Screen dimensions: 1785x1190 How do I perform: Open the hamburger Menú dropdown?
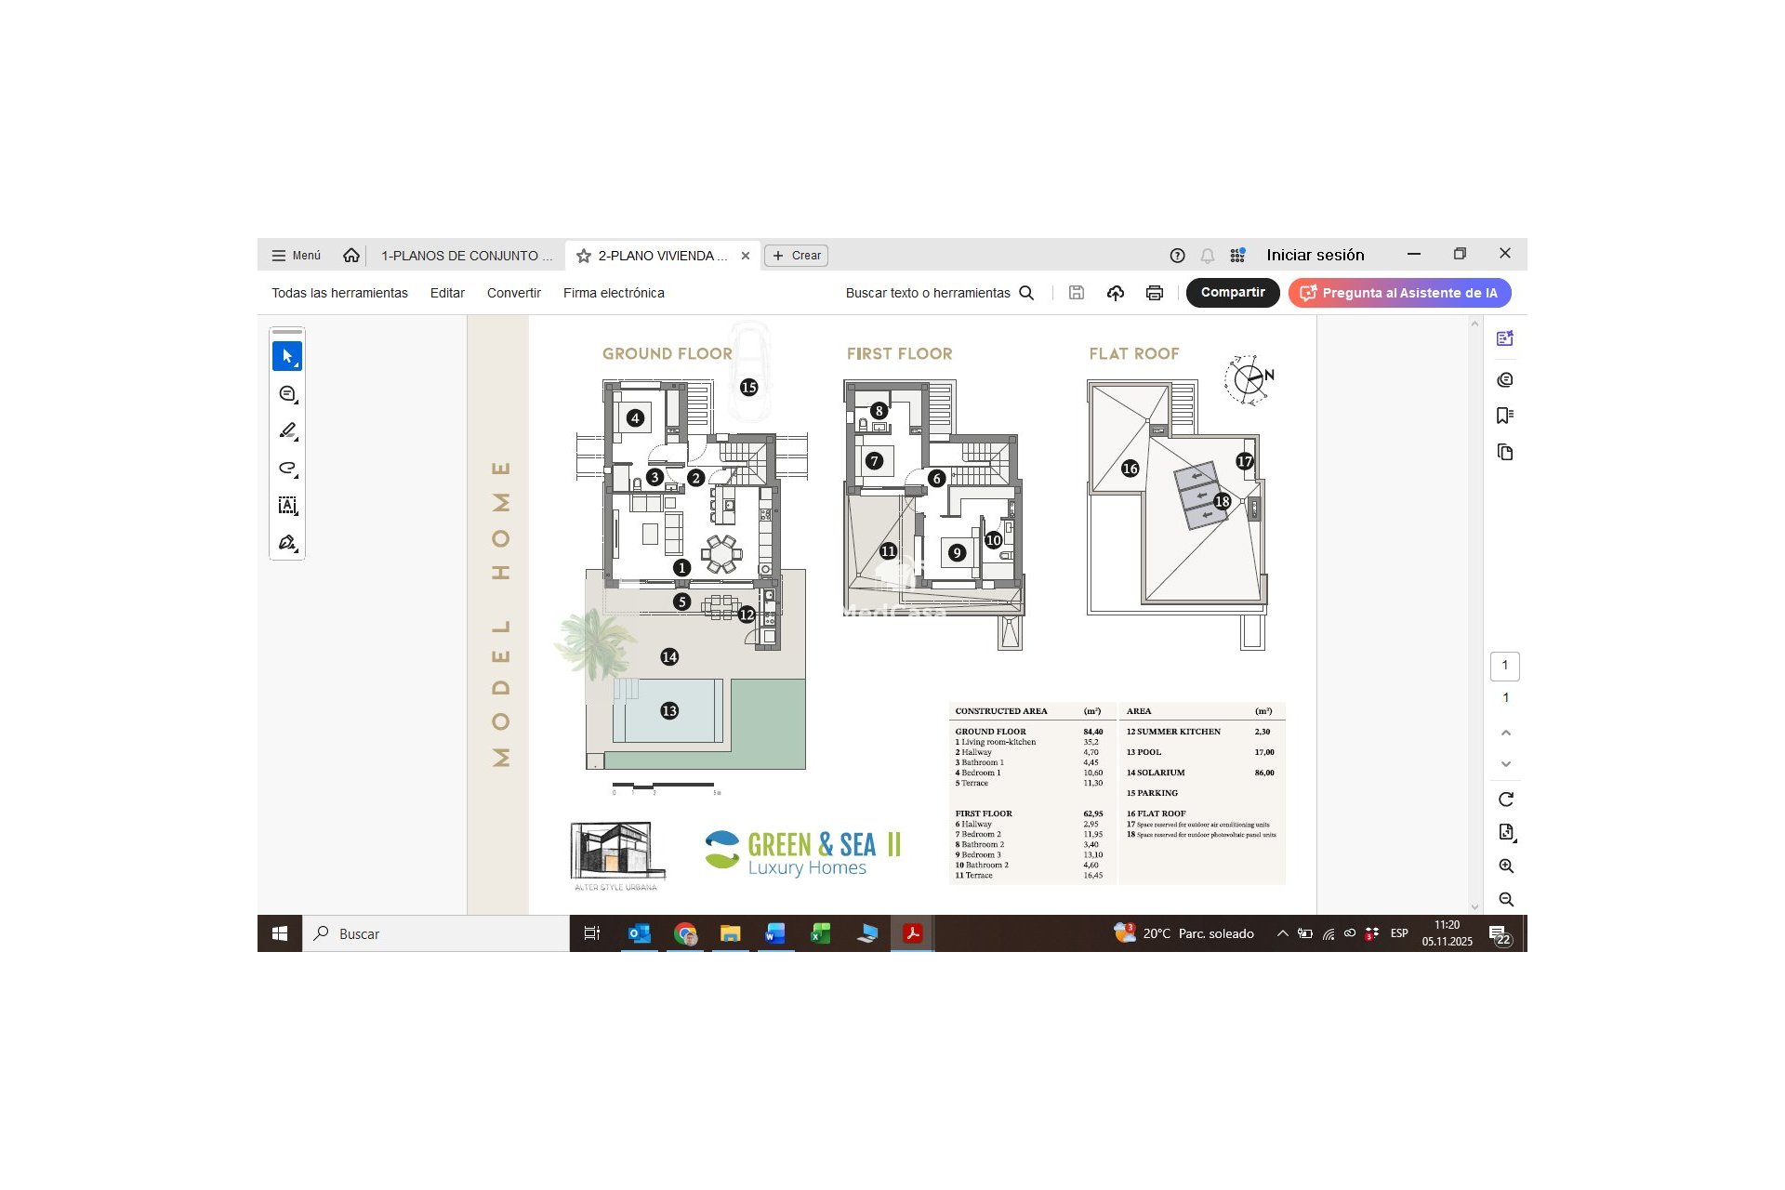coord(296,256)
